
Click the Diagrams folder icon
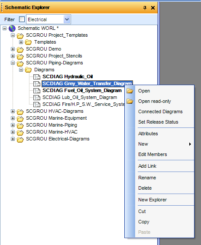tap(28, 70)
